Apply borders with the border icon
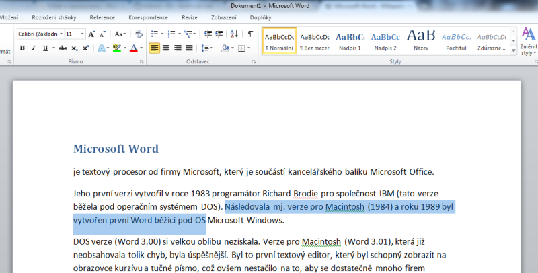The image size is (538, 273). 241,48
